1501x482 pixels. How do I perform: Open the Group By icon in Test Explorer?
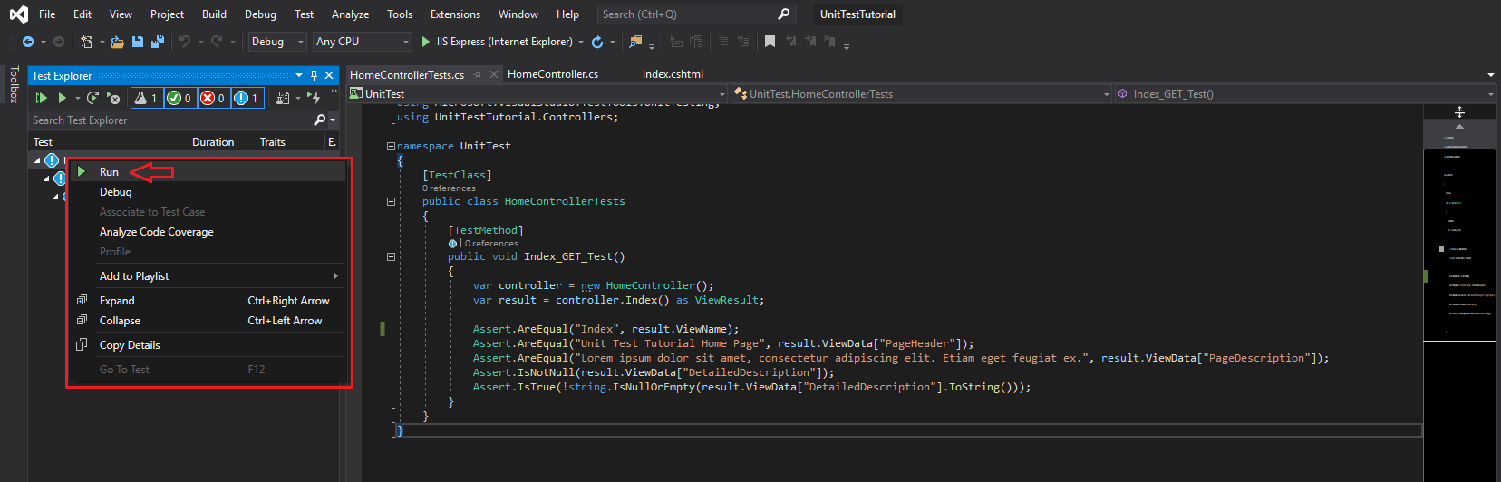[x=283, y=98]
